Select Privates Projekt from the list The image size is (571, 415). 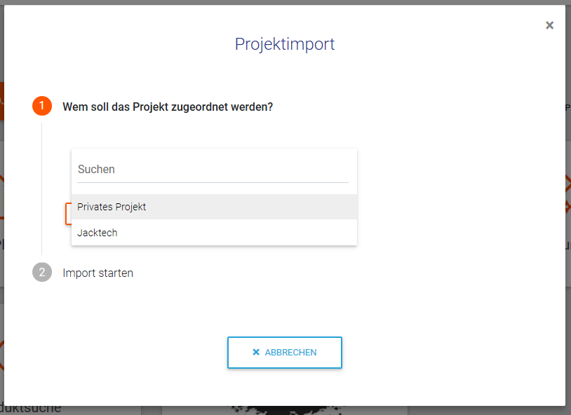tap(214, 207)
